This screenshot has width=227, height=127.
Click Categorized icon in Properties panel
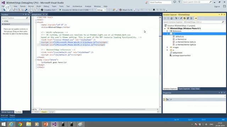coord(164,99)
